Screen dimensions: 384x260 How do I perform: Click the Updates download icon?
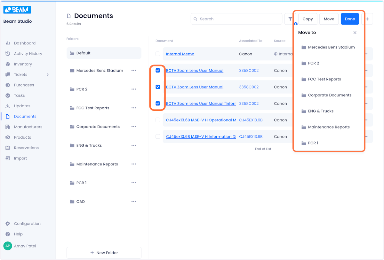8,106
